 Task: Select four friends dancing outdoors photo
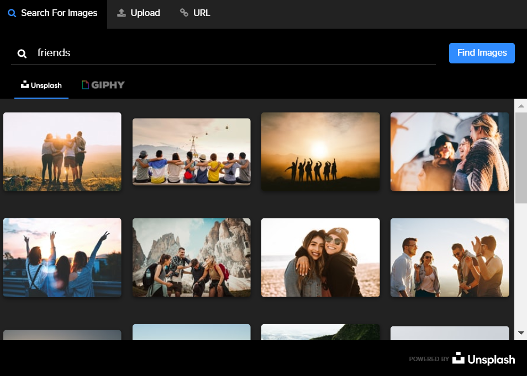[x=450, y=257]
